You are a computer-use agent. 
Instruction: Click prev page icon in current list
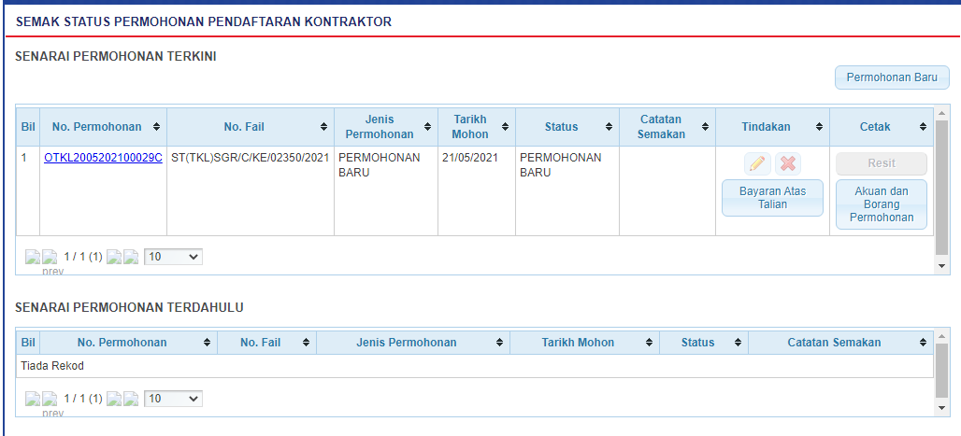point(50,257)
